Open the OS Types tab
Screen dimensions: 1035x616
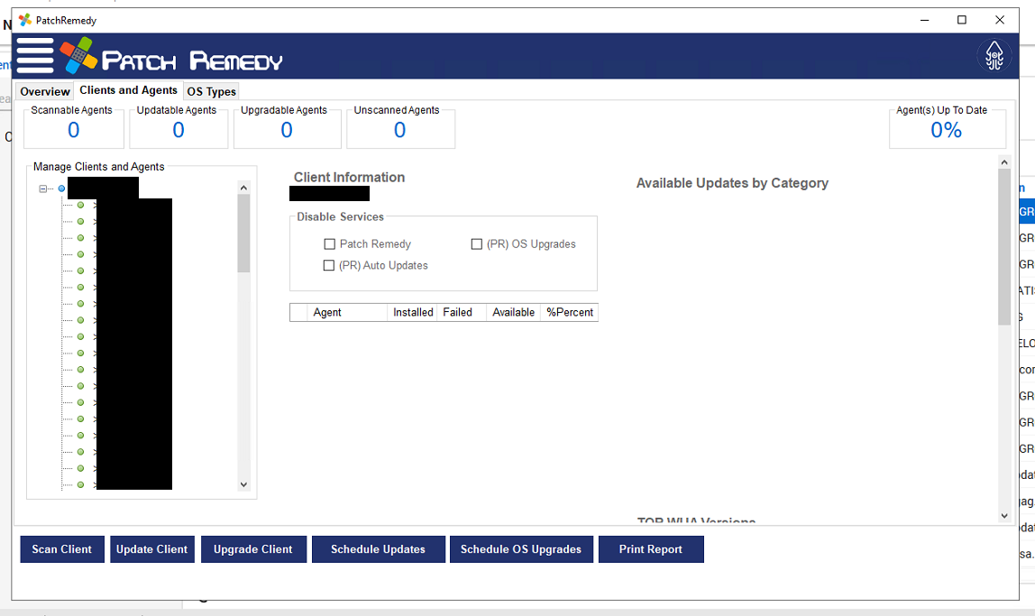(x=211, y=92)
